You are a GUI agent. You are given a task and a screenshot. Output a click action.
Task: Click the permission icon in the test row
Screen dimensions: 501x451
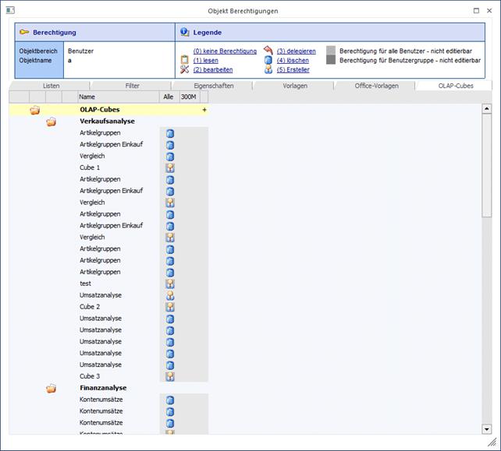(169, 284)
